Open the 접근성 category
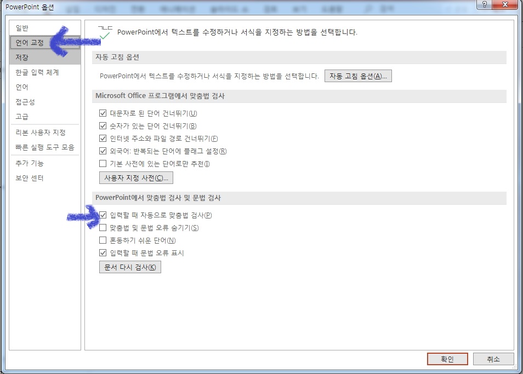 [45, 101]
